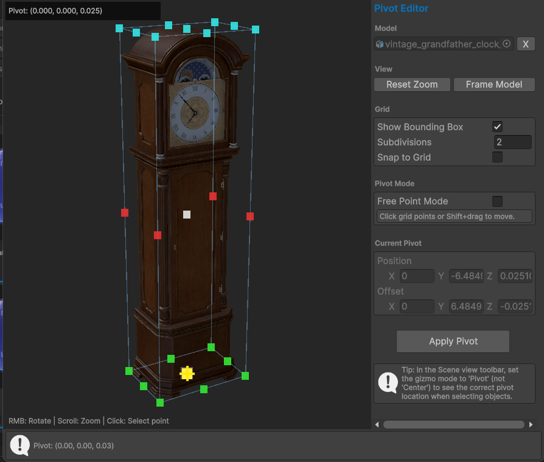Click the vintage_grandfather_clock model asset icon
The width and height of the screenshot is (544, 462).
(x=380, y=44)
